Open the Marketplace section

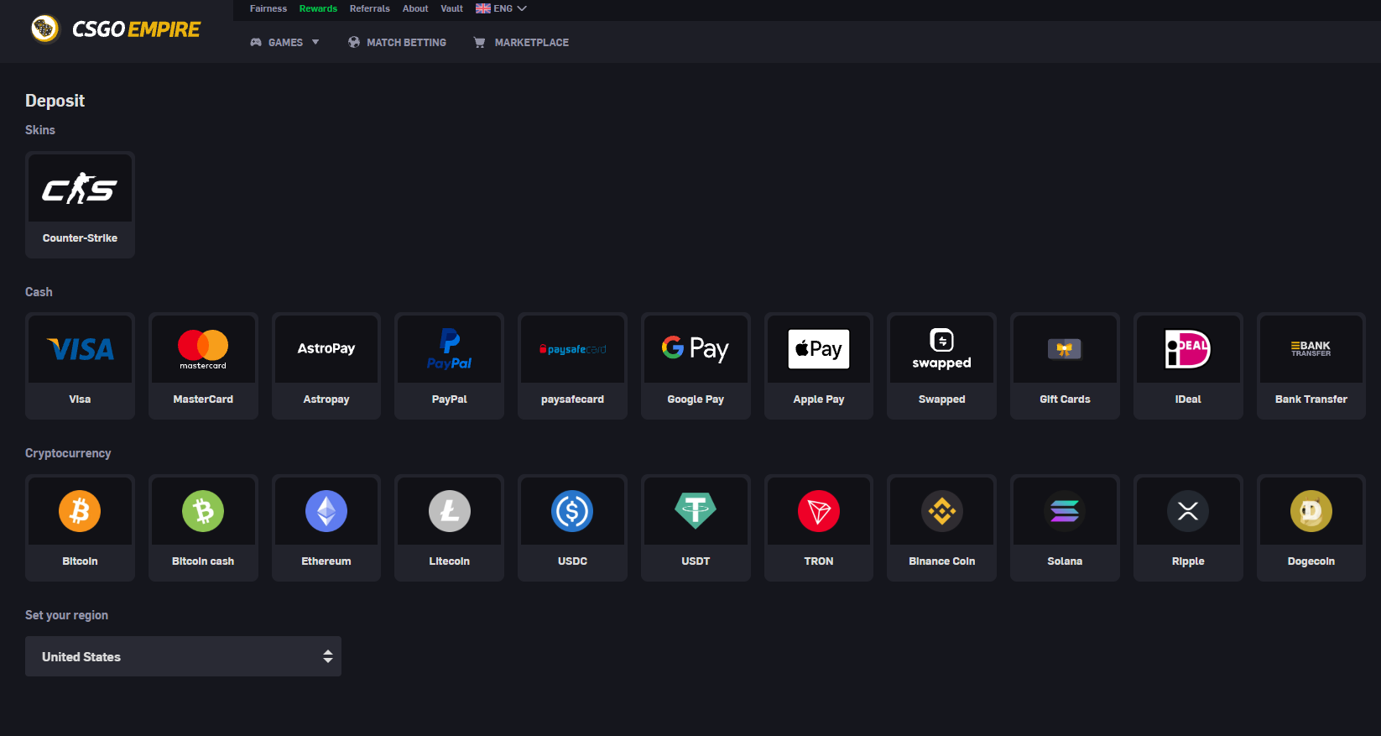(521, 42)
